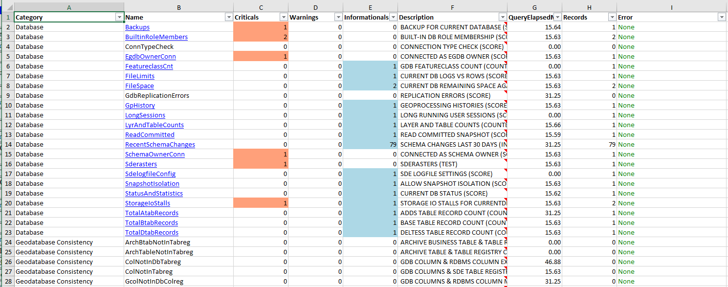Open the Category column filter dropdown
The width and height of the screenshot is (728, 287).
[x=119, y=17]
